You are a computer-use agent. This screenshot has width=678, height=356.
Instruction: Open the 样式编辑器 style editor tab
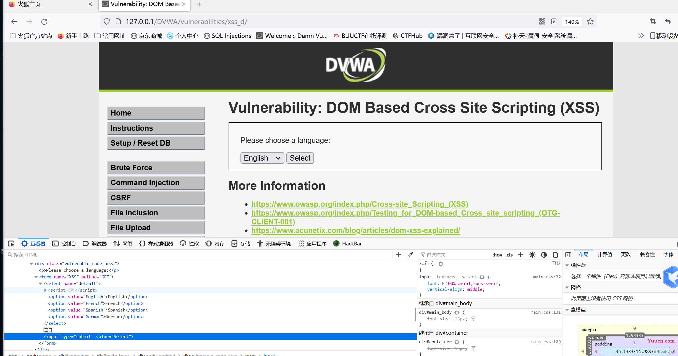pyautogui.click(x=156, y=244)
